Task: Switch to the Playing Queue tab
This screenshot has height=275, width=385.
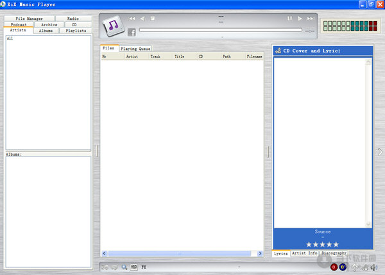Action: (135, 49)
